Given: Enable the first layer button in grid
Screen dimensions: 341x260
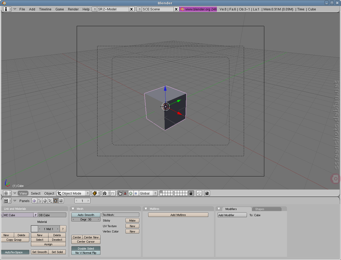Looking at the screenshot, I should point(161,192).
